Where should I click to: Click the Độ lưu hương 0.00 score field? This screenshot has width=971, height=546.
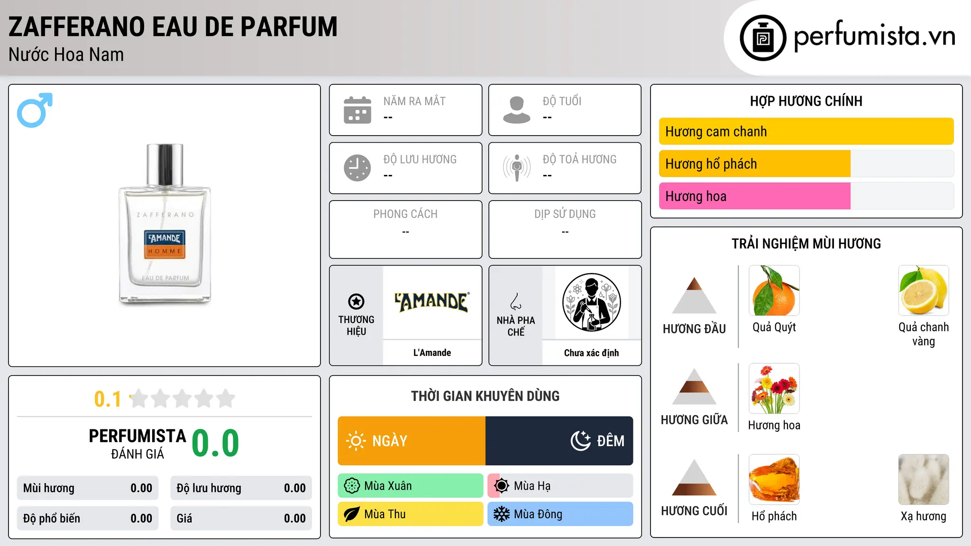[x=241, y=488]
